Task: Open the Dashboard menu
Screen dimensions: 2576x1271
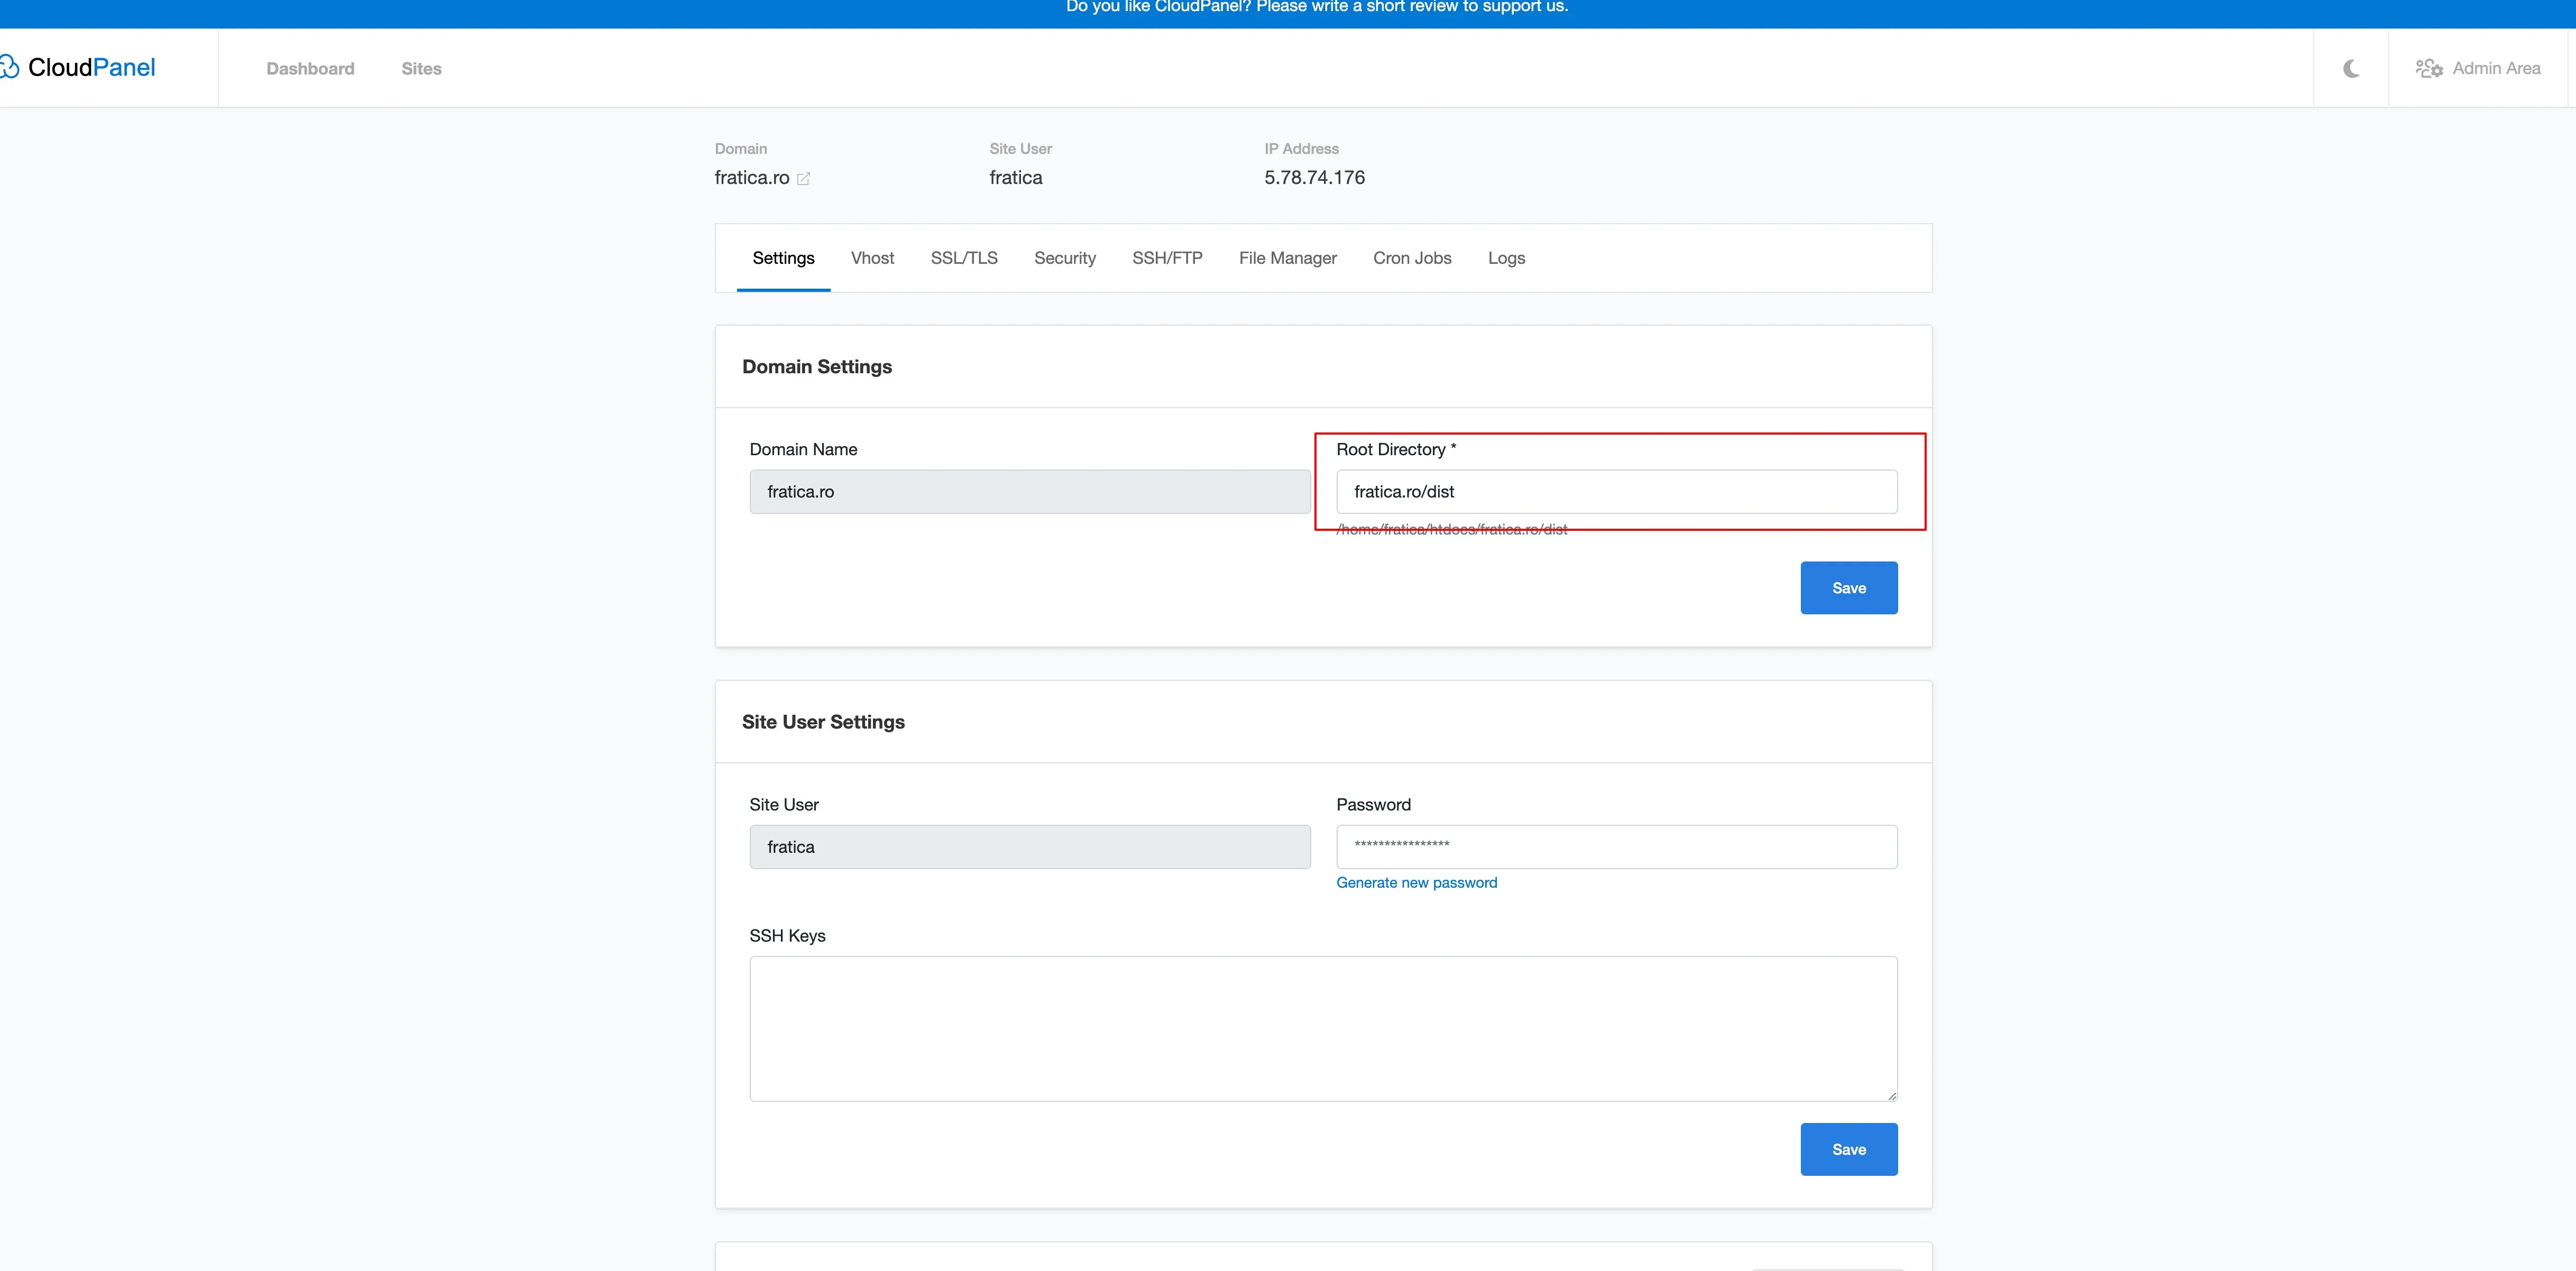Action: pyautogui.click(x=310, y=68)
